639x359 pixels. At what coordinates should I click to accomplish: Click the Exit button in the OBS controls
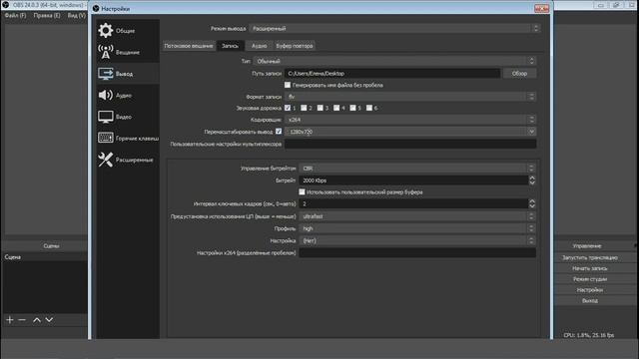pos(590,301)
